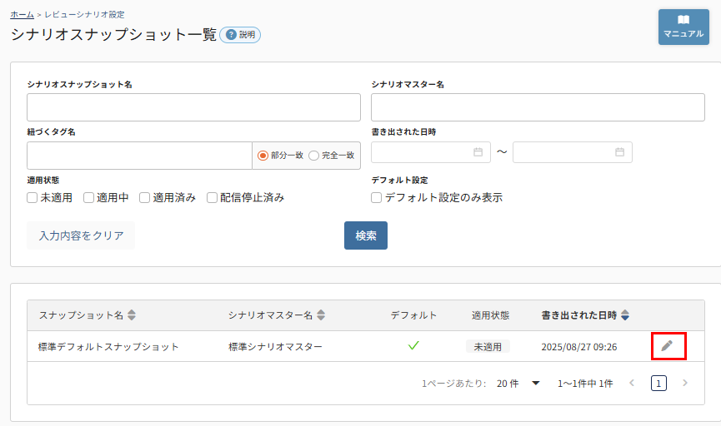Sort by スナップショット名 column arrows
Image resolution: width=721 pixels, height=426 pixels.
(x=132, y=315)
